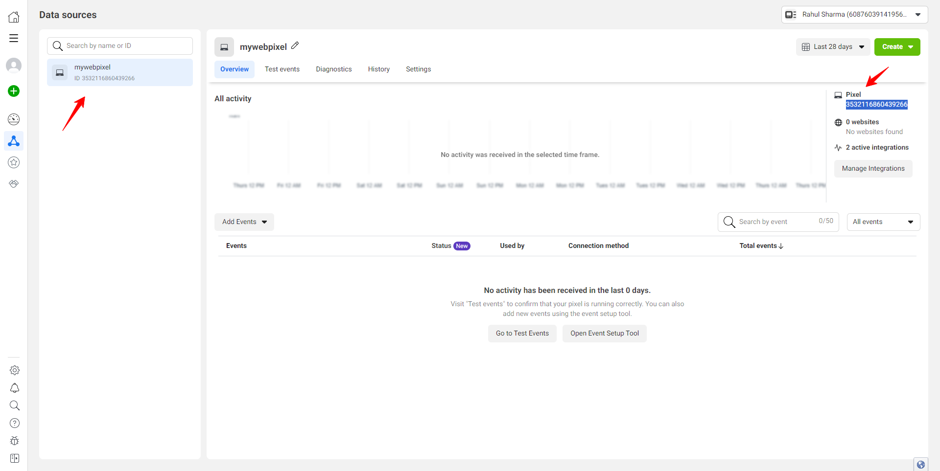Click the user profile avatar
The width and height of the screenshot is (940, 471).
point(14,66)
